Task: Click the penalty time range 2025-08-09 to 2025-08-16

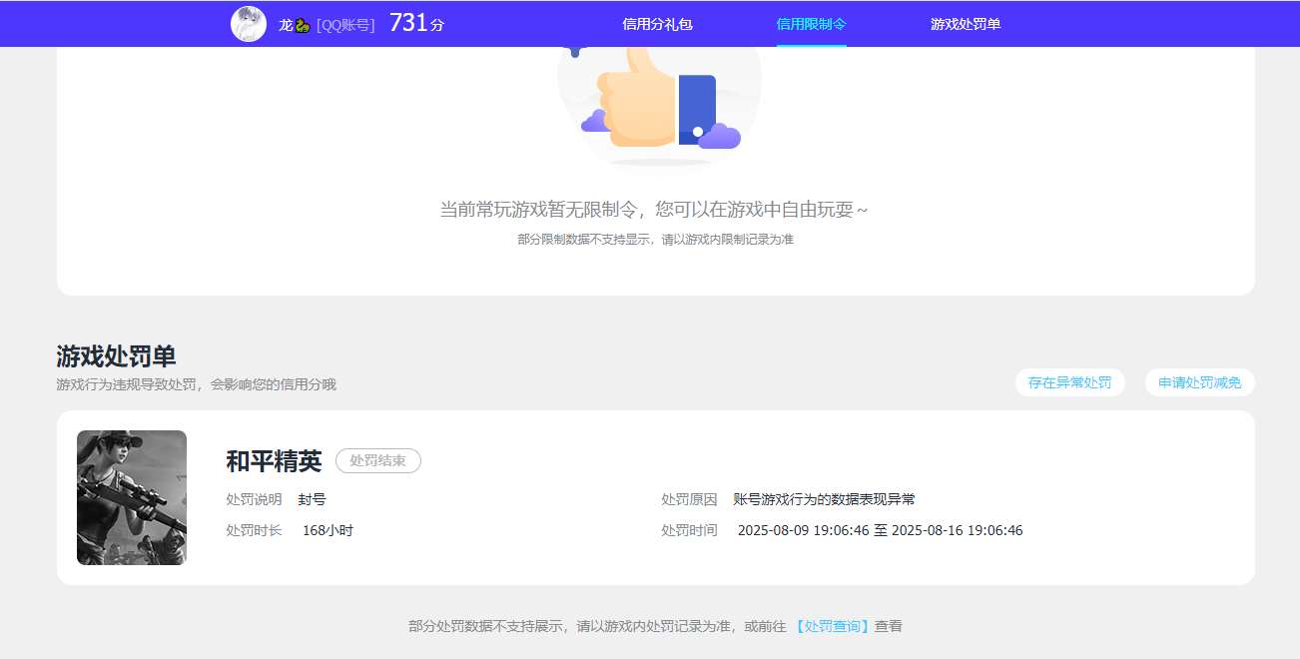Action: pos(880,530)
